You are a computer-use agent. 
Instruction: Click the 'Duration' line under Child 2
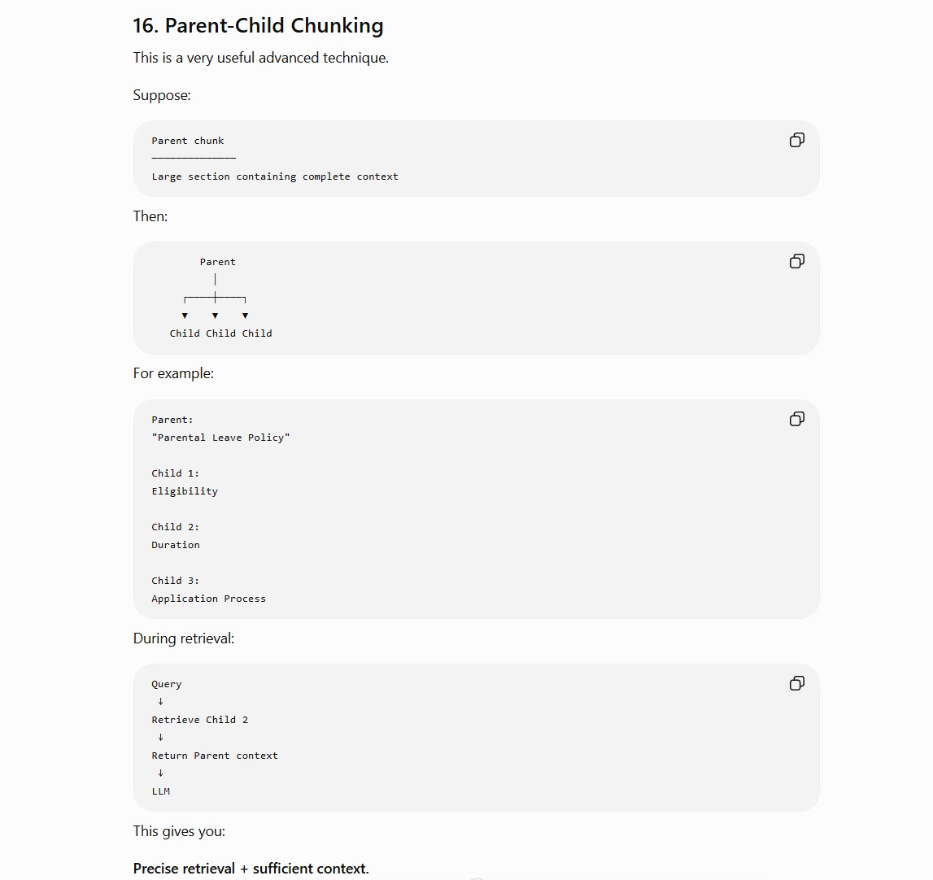click(176, 545)
